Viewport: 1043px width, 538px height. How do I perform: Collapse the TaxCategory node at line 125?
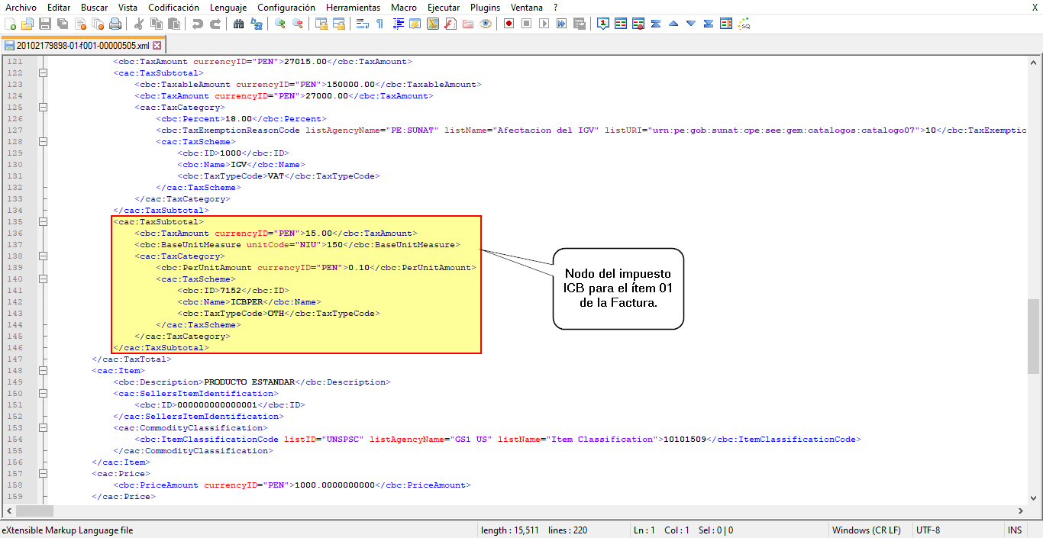click(x=43, y=108)
